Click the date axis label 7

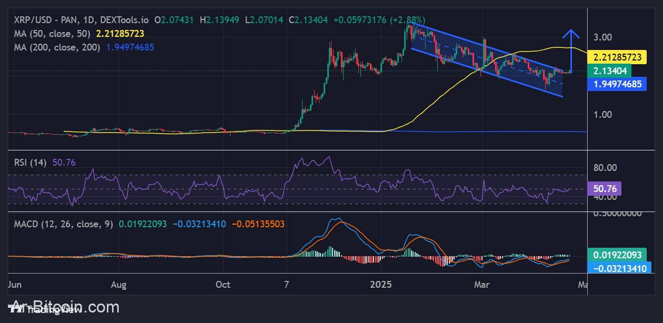click(287, 285)
